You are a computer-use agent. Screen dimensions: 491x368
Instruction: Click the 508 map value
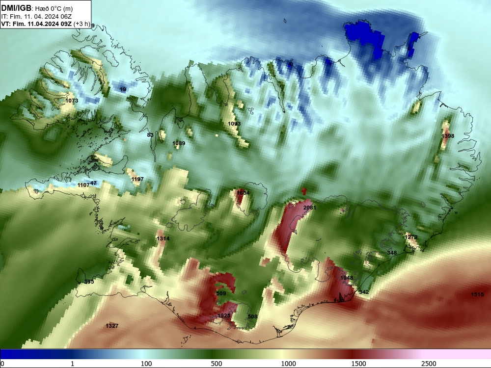[252, 316]
